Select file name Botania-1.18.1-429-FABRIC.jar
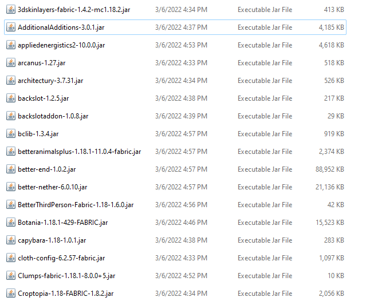Viewport: 378px width, 301px height. click(x=63, y=223)
